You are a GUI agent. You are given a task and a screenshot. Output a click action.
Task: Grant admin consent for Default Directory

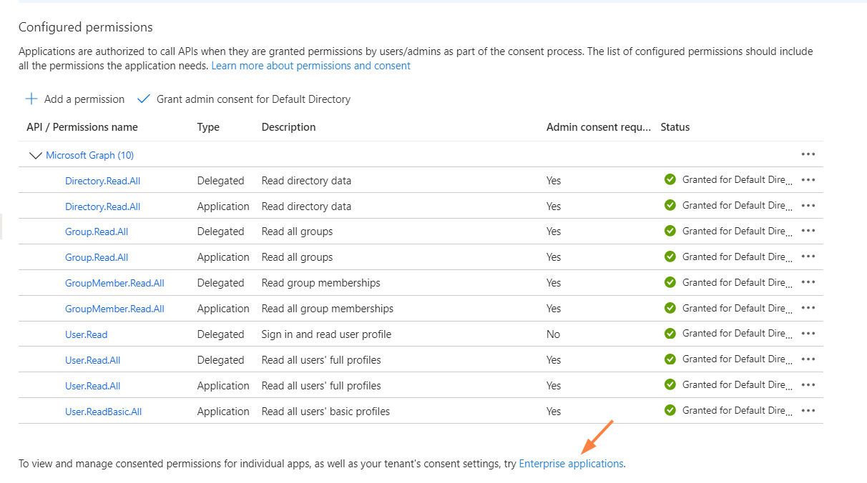pos(244,99)
